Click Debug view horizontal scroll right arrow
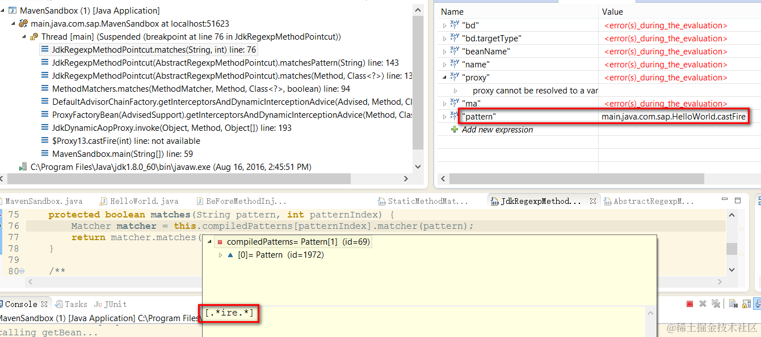The height and width of the screenshot is (337, 761). [x=406, y=178]
